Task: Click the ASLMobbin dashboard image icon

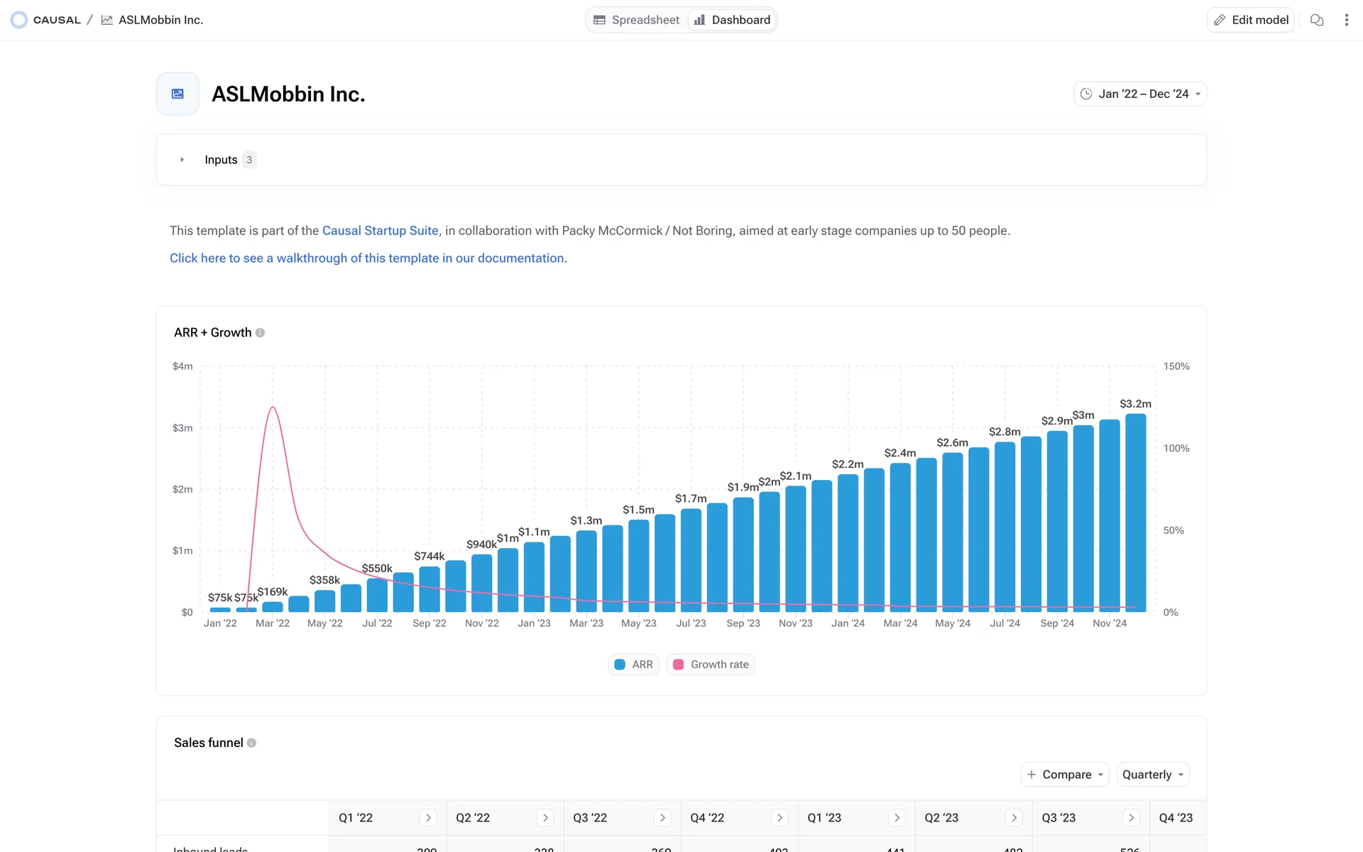Action: [177, 94]
